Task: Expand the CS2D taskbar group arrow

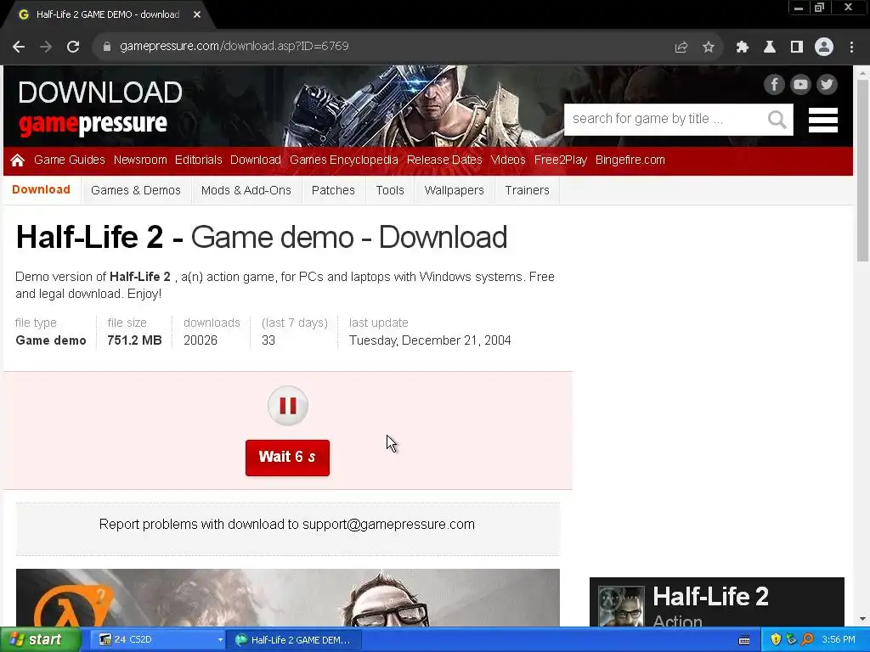Action: click(220, 640)
